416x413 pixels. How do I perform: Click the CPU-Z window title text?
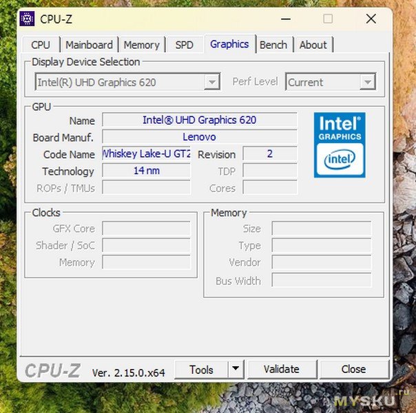[56, 19]
